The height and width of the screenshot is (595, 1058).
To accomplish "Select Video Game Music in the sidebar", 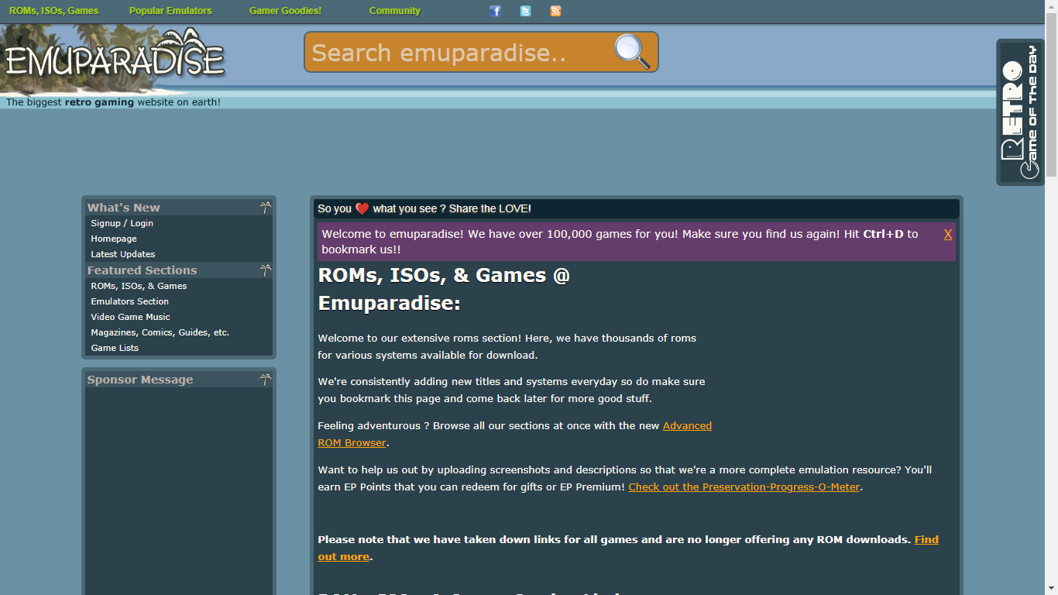I will (129, 317).
